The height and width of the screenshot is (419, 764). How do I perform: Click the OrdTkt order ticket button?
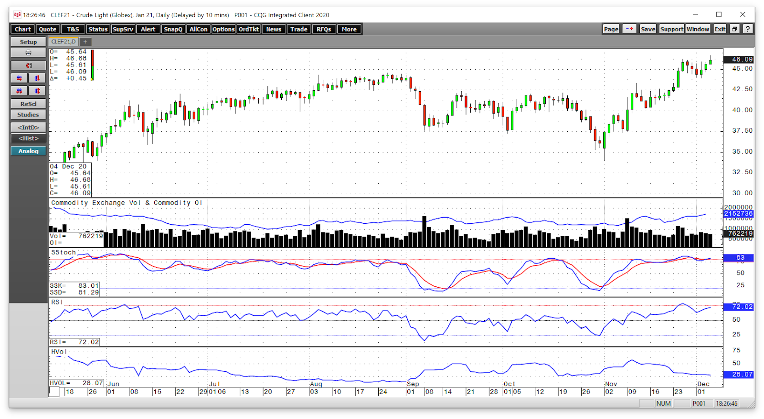(248, 29)
